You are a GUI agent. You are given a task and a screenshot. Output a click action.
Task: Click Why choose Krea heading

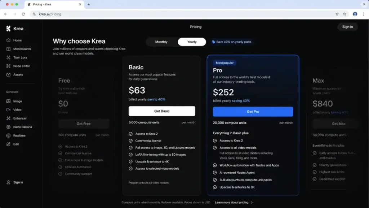[x=79, y=41]
